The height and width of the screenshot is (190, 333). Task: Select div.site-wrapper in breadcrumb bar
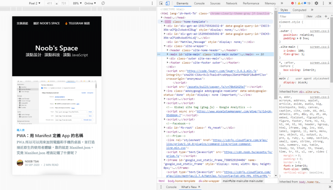(x=209, y=181)
